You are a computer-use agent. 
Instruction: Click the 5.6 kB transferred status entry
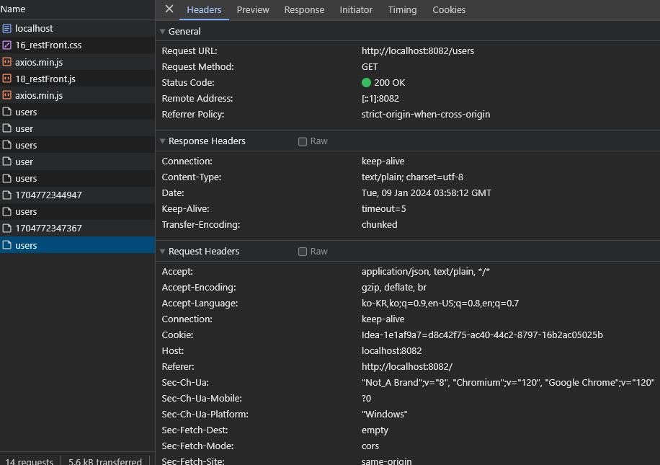coord(105,461)
